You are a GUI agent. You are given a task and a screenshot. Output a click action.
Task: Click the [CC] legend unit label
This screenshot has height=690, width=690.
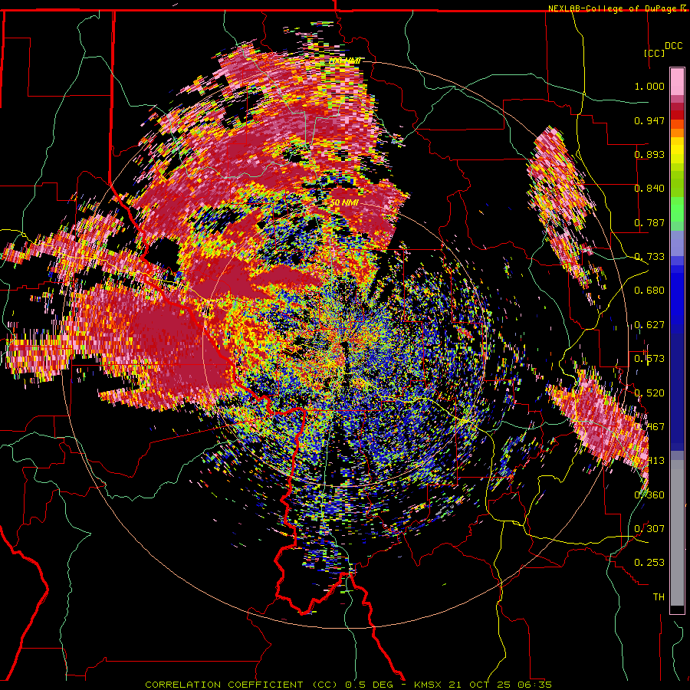[x=655, y=53]
